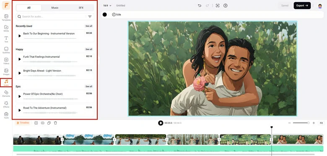Click the screen capture icon in top bar

218,5
